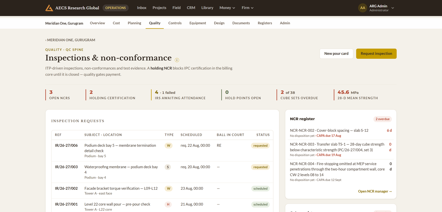Switch to the Cost tab
Screen dimensions: 442x212
pos(116,23)
